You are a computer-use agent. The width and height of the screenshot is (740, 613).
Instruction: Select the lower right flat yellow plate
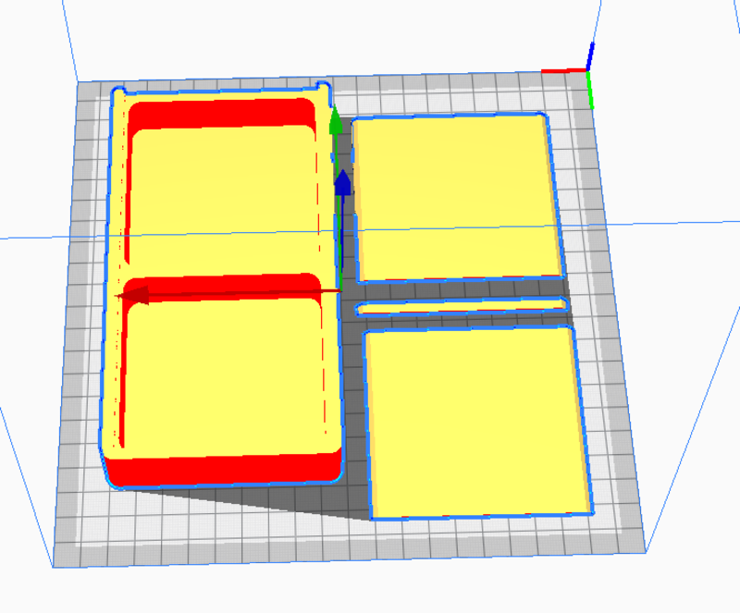pos(477,423)
